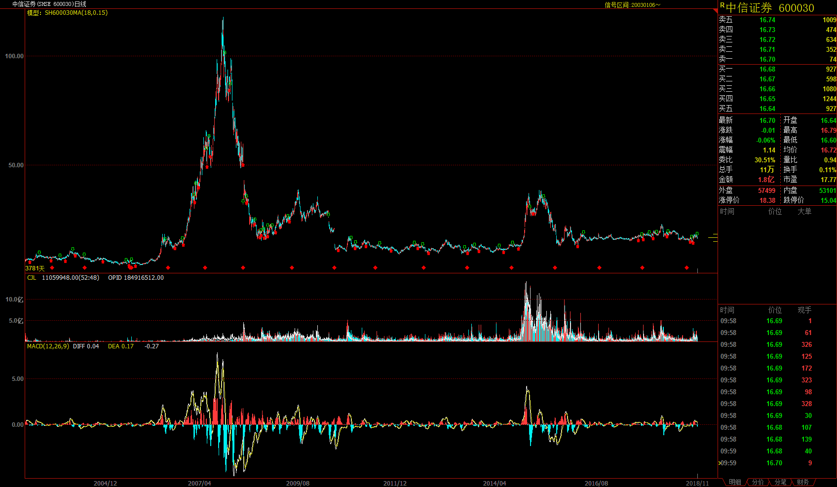837x487 pixels.
Task: Click the 涨幅 value -0.06%
Action: [x=765, y=140]
